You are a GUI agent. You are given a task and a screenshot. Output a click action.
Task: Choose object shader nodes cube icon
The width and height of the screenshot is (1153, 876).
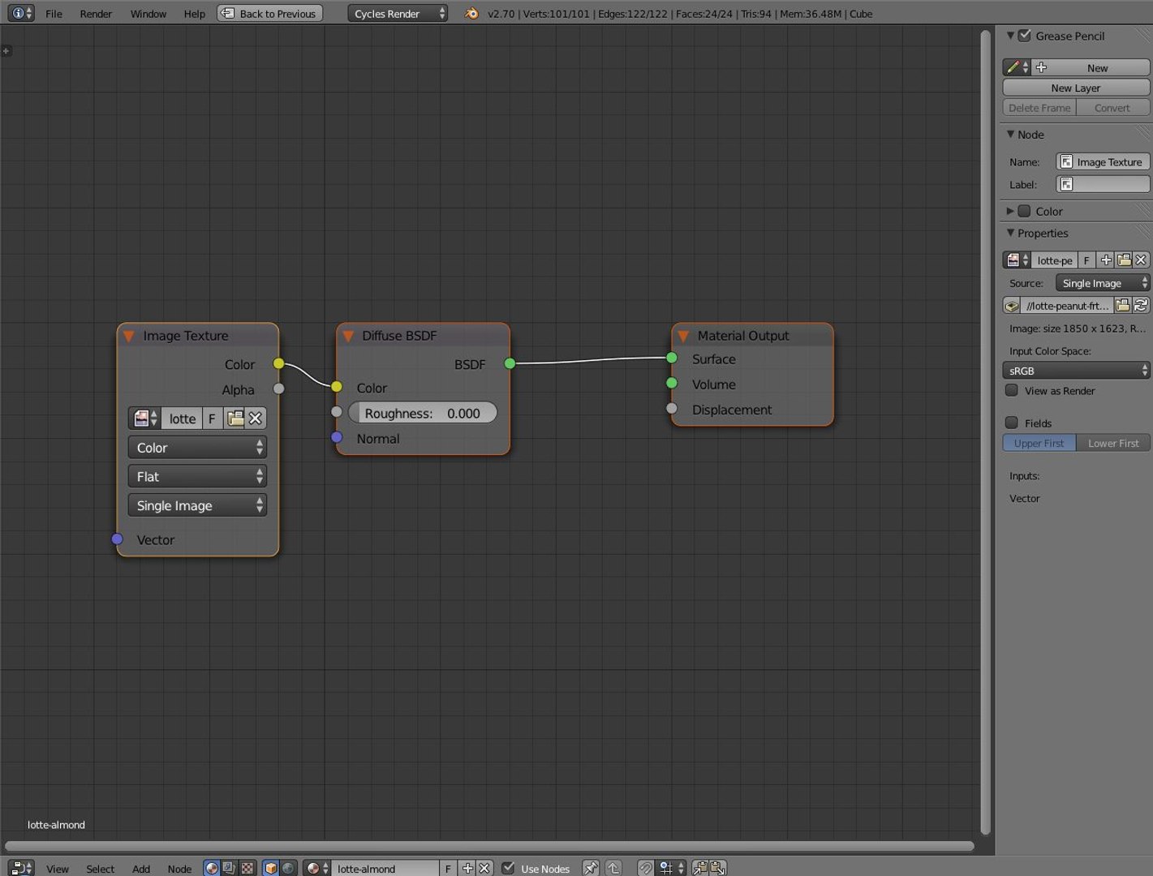271,868
